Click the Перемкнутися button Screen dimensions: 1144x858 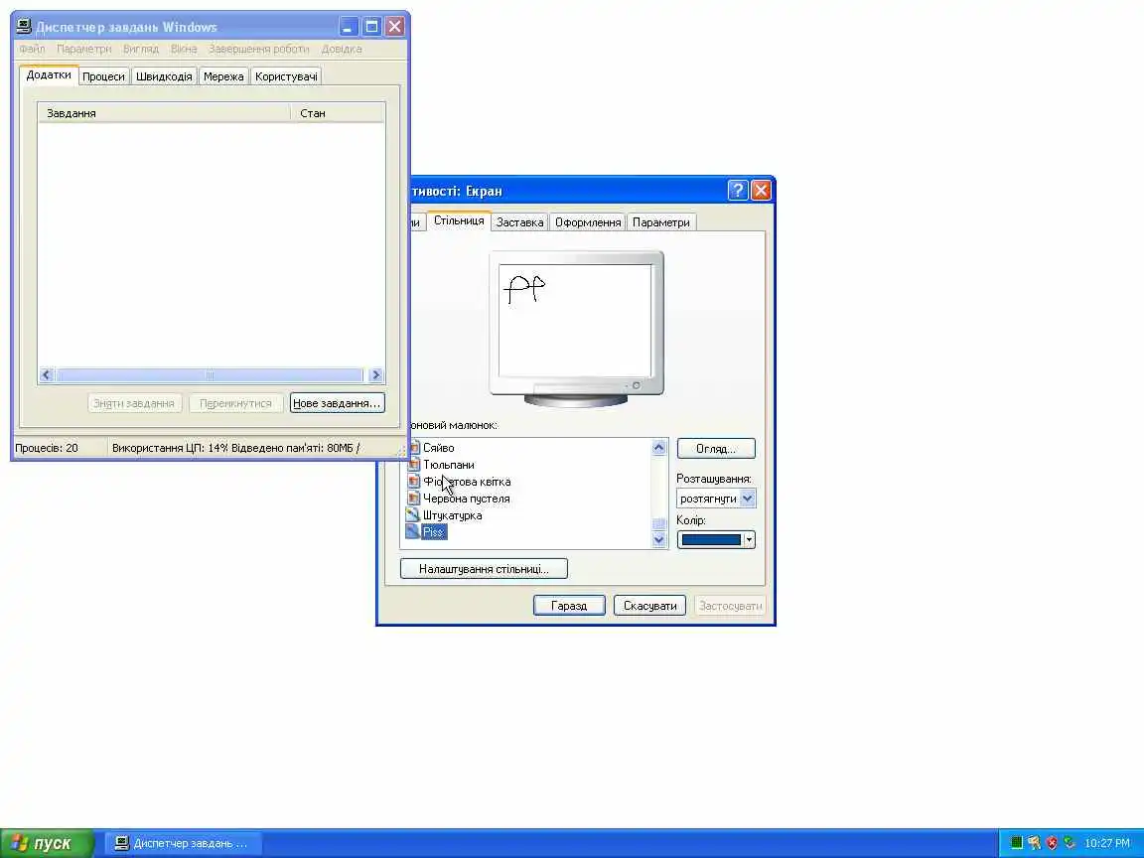[235, 403]
